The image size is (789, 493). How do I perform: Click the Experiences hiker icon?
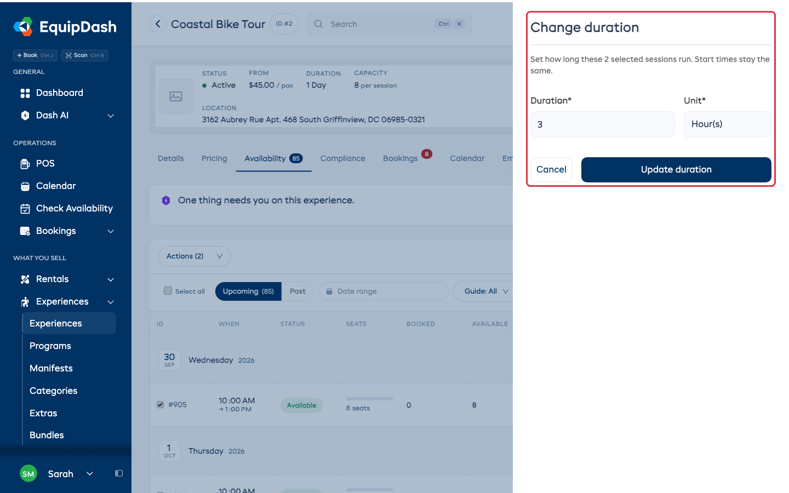(25, 302)
